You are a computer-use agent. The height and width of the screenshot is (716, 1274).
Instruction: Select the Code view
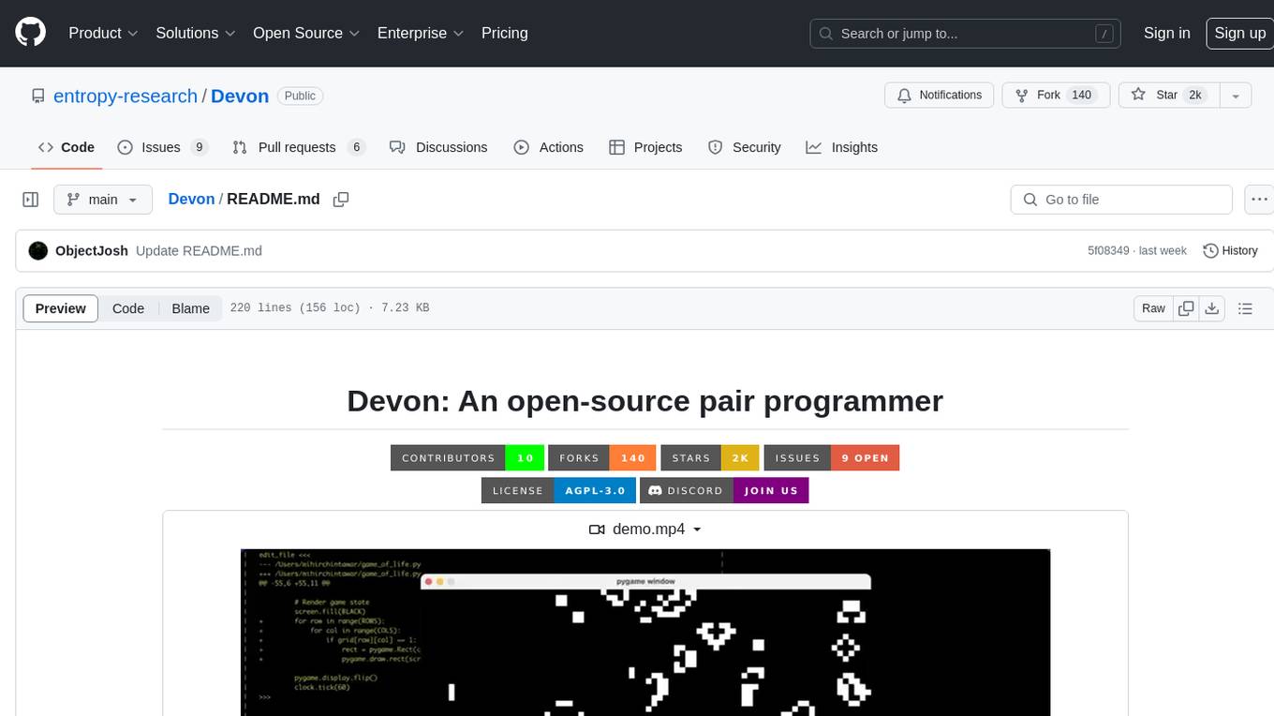(x=128, y=308)
